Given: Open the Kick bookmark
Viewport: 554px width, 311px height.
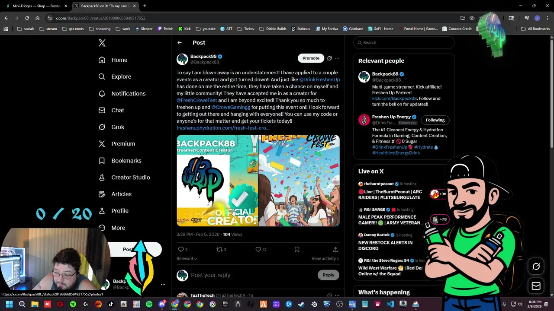Looking at the screenshot, I should [x=184, y=29].
